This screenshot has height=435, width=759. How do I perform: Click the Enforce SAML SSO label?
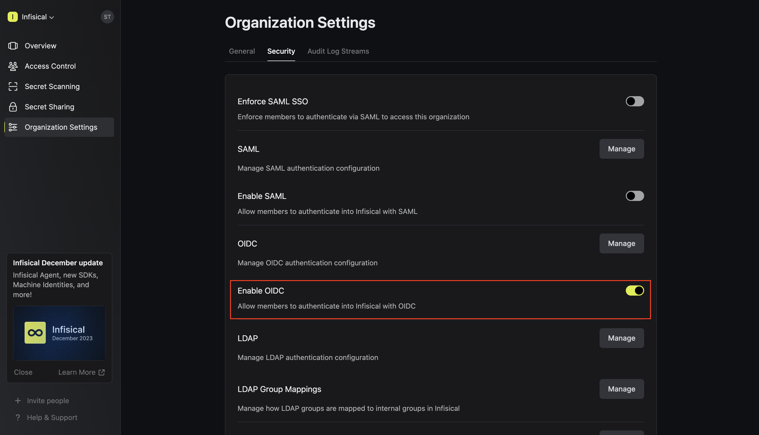coord(273,101)
